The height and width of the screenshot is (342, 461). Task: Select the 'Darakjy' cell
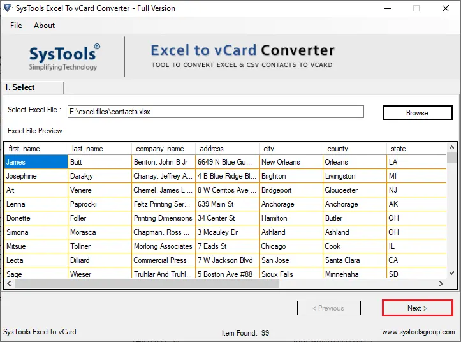99,176
